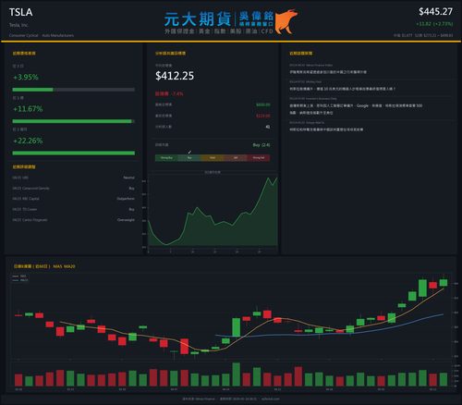Click the tall green candlestick near 04-14

[x=237, y=327]
